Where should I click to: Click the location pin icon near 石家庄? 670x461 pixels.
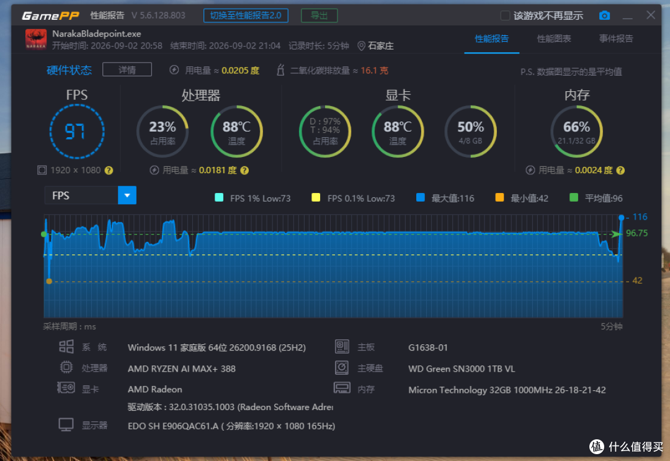click(x=361, y=46)
